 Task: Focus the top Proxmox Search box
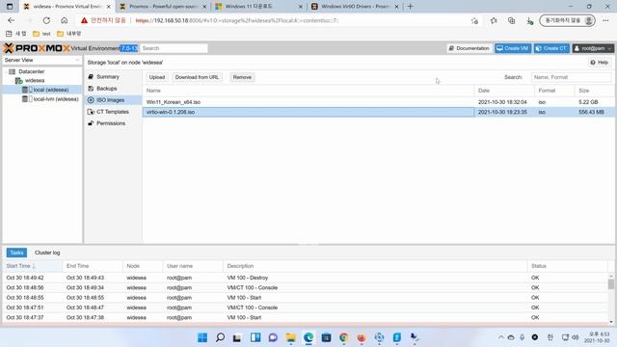(x=174, y=48)
